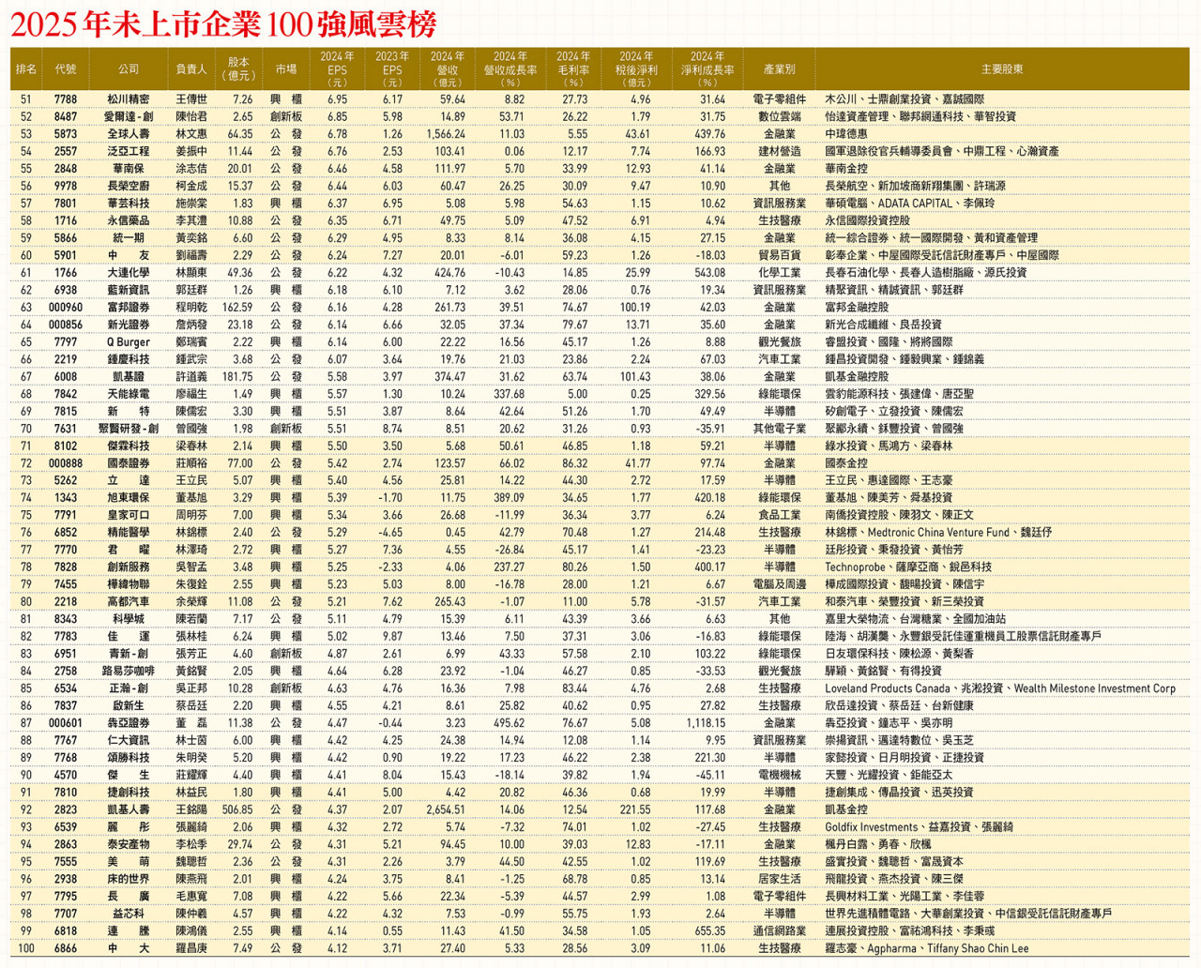This screenshot has width=1201, height=968.
Task: Select company name 富邦證券
Action: point(128,308)
